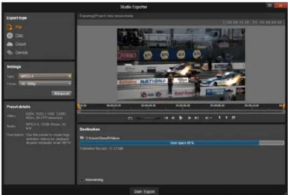Click the left orange trim caliper
This screenshot has height=195, width=288.
[x=79, y=106]
